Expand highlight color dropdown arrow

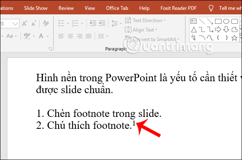click(34, 37)
